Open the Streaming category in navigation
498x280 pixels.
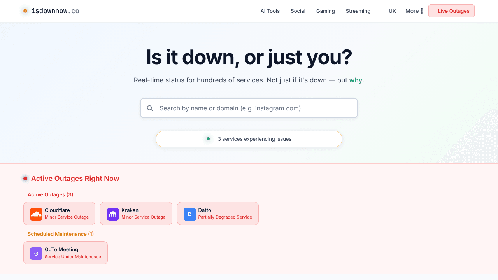(x=358, y=11)
